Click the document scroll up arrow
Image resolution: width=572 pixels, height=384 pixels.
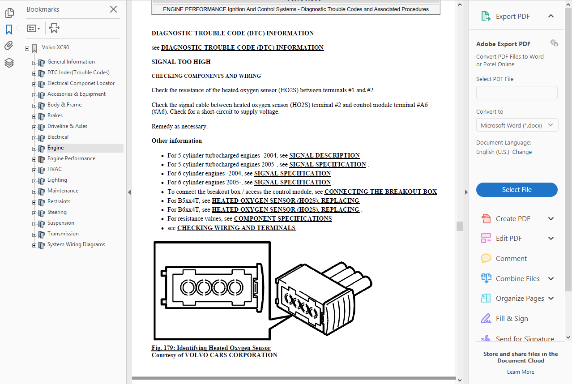click(x=460, y=4)
